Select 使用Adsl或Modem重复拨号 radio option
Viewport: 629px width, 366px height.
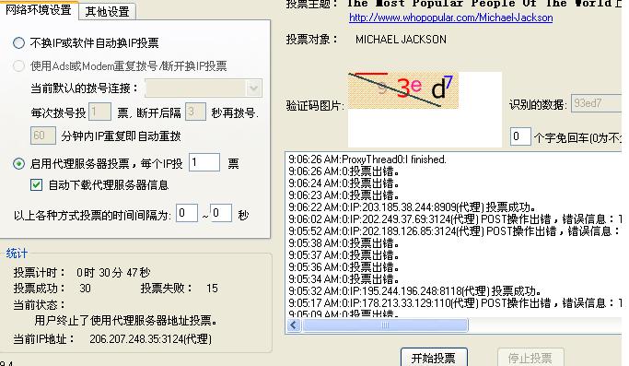click(18, 65)
